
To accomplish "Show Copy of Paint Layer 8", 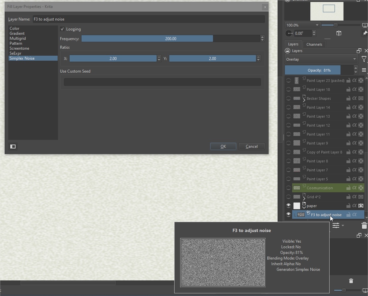I will point(289,152).
